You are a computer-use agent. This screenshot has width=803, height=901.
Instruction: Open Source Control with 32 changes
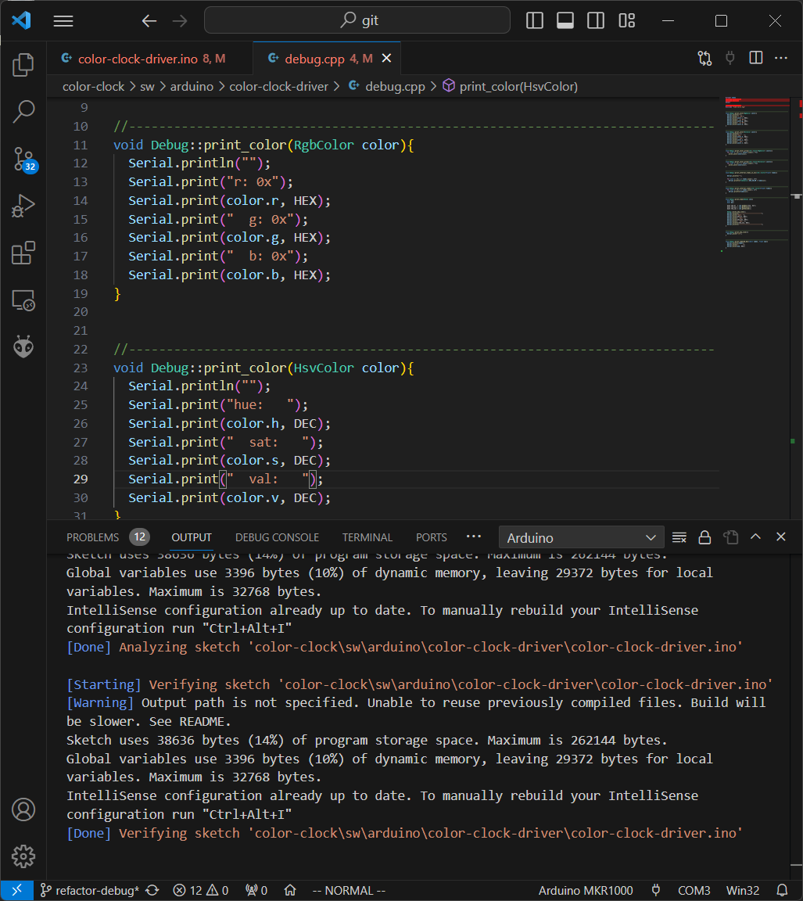click(23, 160)
